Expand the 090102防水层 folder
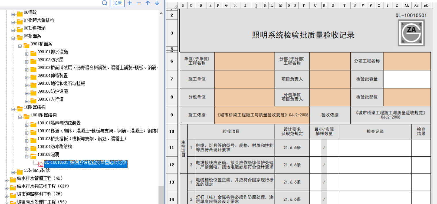Screen dimensions: 437x204 27,62
